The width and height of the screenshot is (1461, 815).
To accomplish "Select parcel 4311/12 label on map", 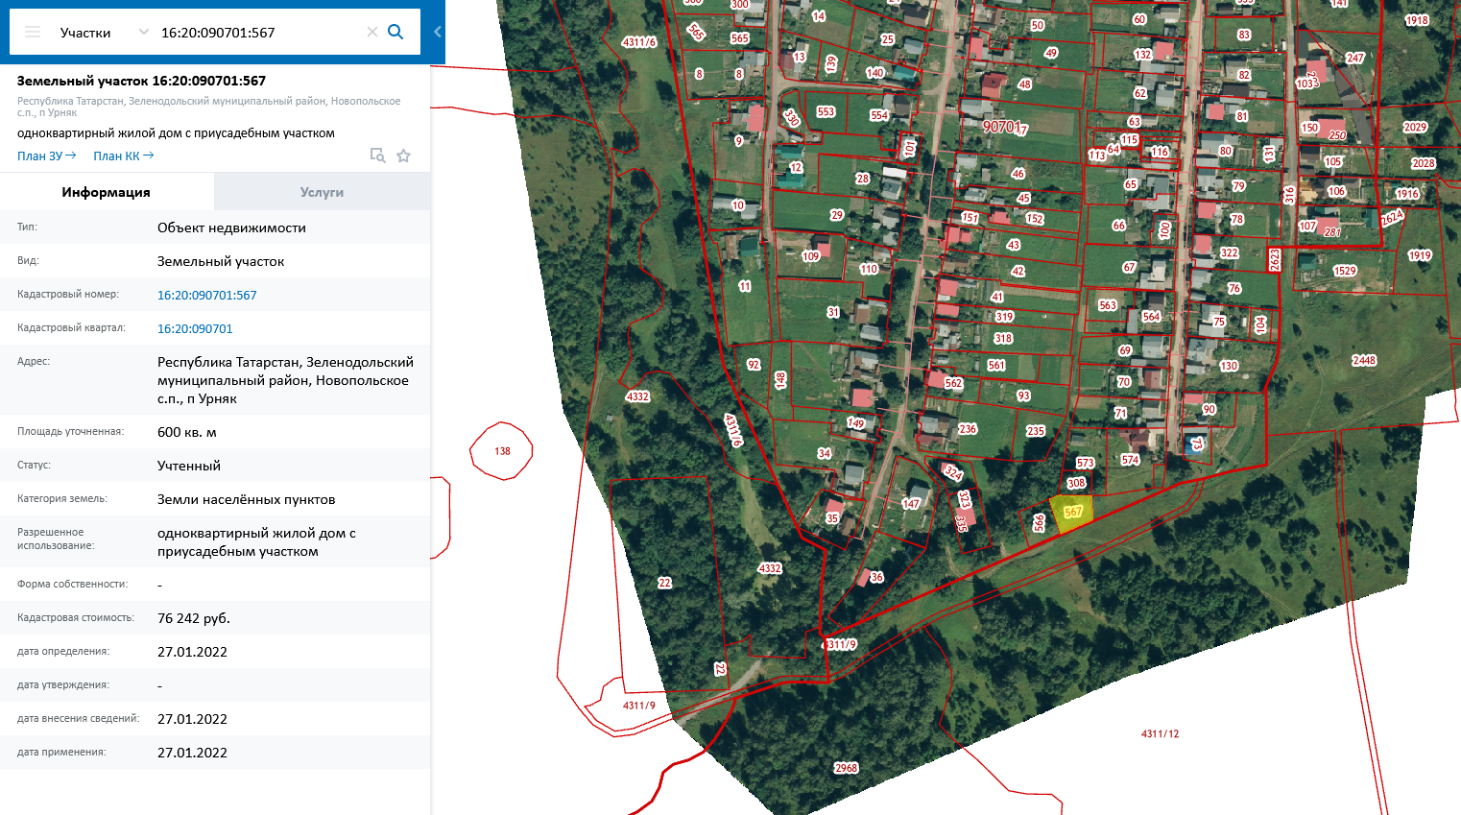I will click(1160, 733).
